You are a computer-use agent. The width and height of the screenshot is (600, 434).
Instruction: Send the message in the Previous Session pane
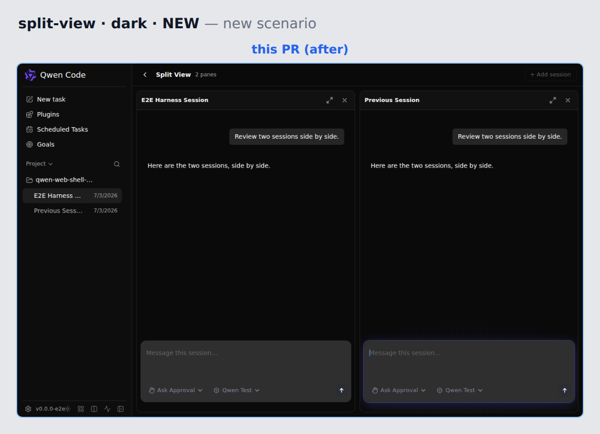565,391
